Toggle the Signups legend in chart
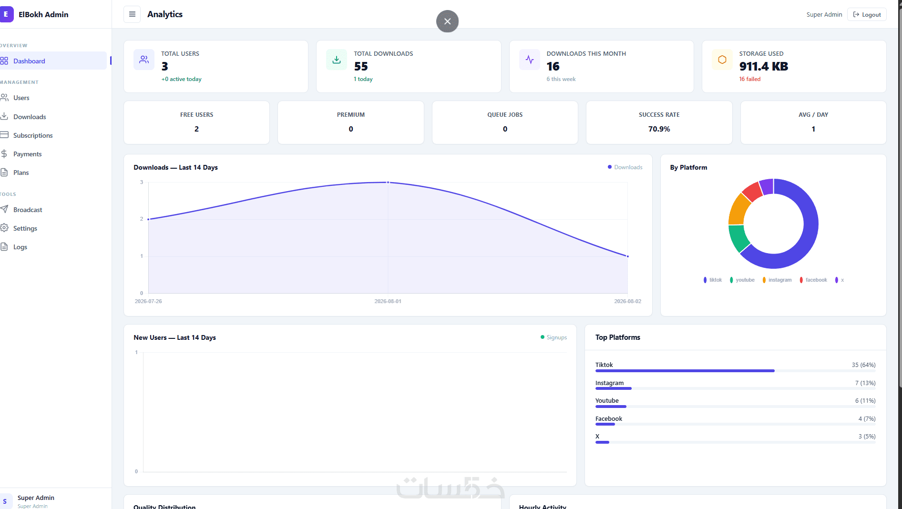 coord(553,337)
